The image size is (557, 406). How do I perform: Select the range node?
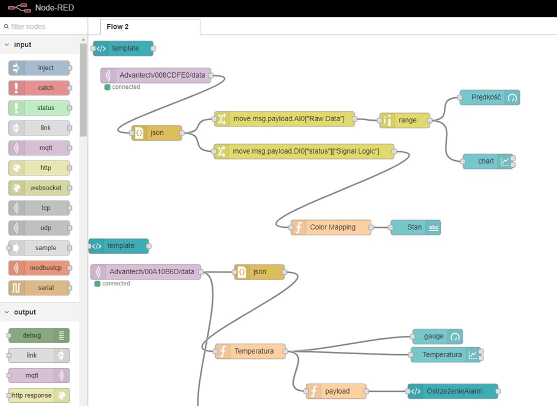click(x=404, y=121)
